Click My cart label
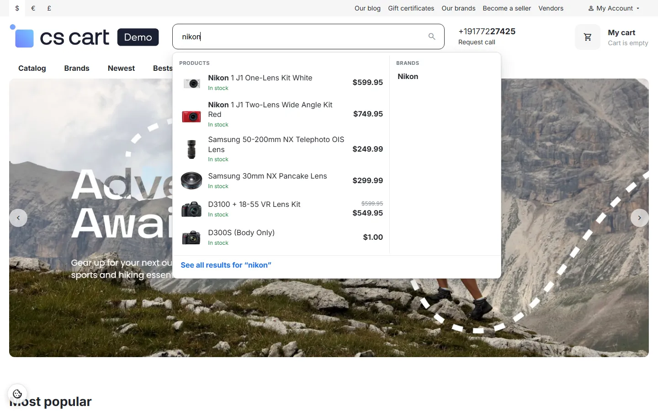 (621, 32)
